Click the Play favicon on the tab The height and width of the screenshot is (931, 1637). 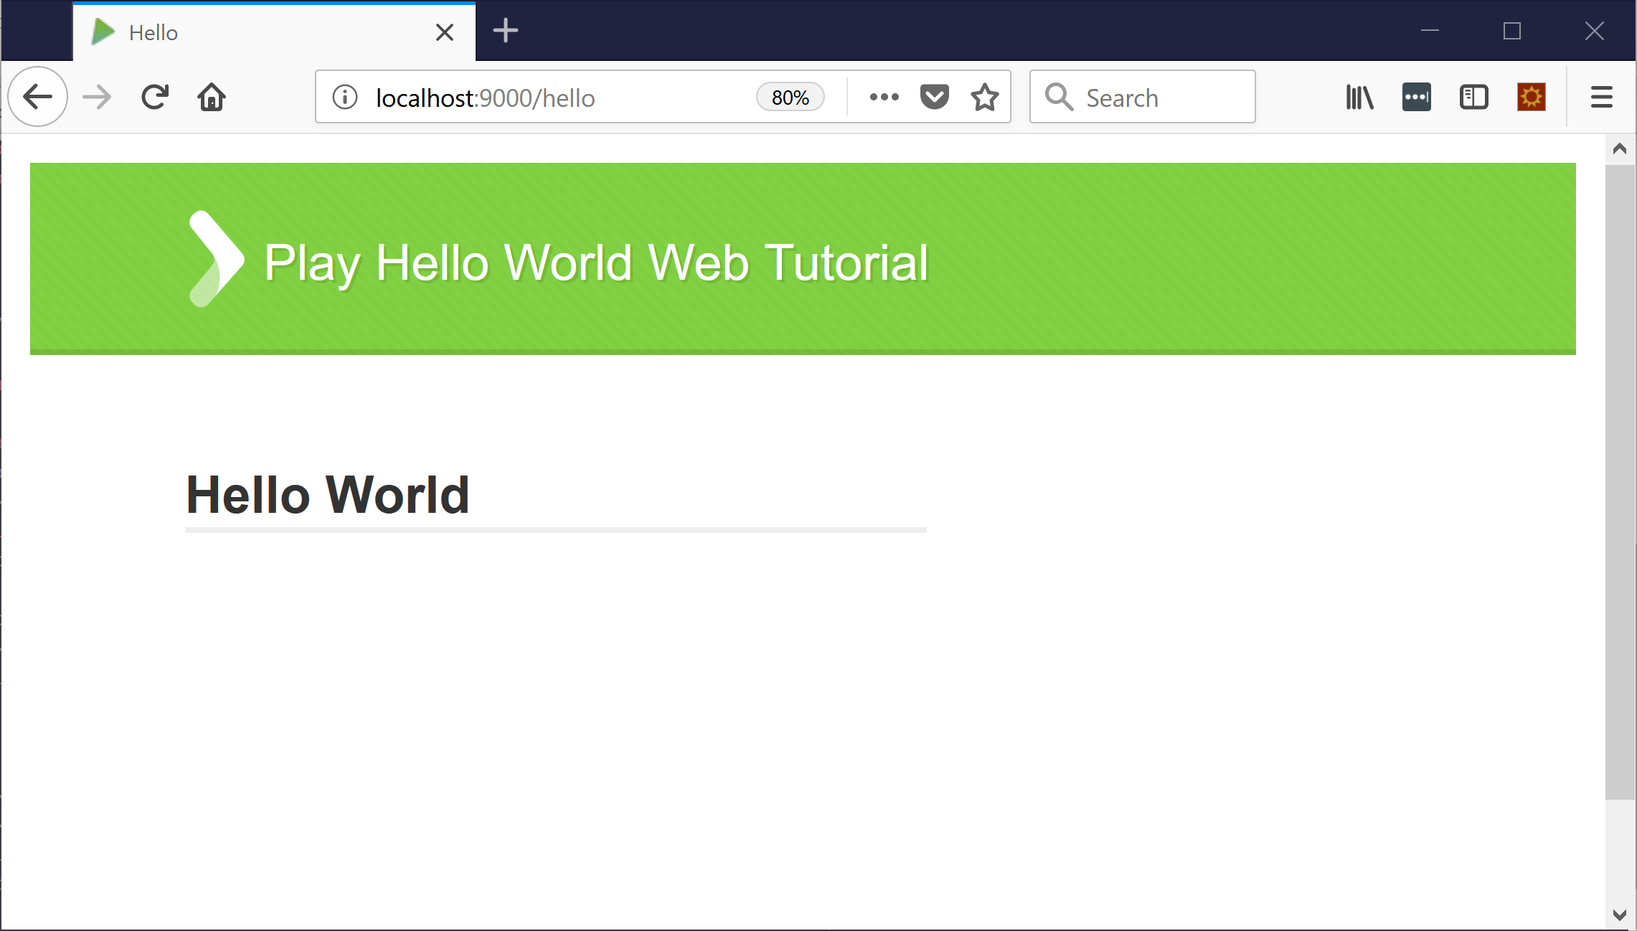coord(103,32)
